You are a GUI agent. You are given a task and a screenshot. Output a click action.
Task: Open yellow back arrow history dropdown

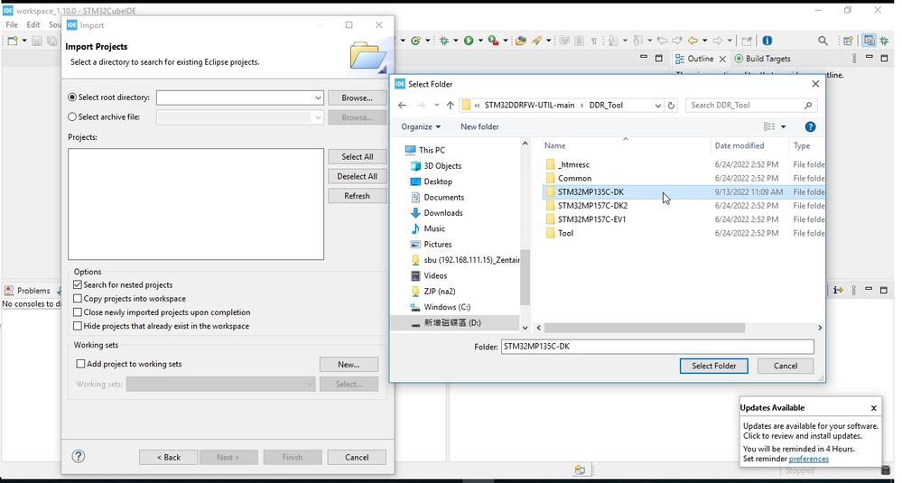(x=704, y=41)
